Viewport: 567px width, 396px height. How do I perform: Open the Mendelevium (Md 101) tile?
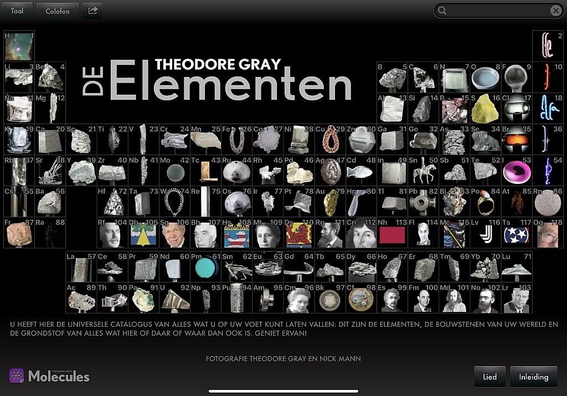pos(455,298)
